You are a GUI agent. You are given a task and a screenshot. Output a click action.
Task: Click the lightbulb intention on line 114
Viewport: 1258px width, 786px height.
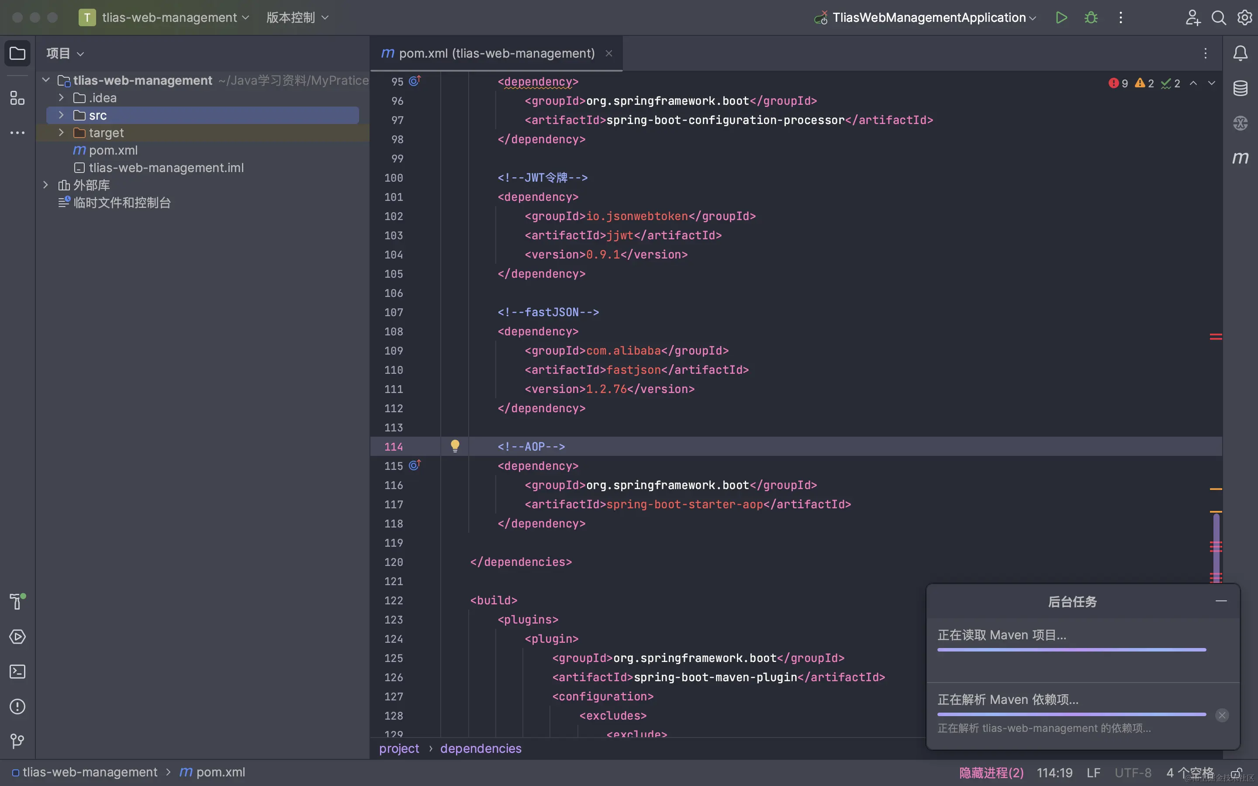pos(455,446)
